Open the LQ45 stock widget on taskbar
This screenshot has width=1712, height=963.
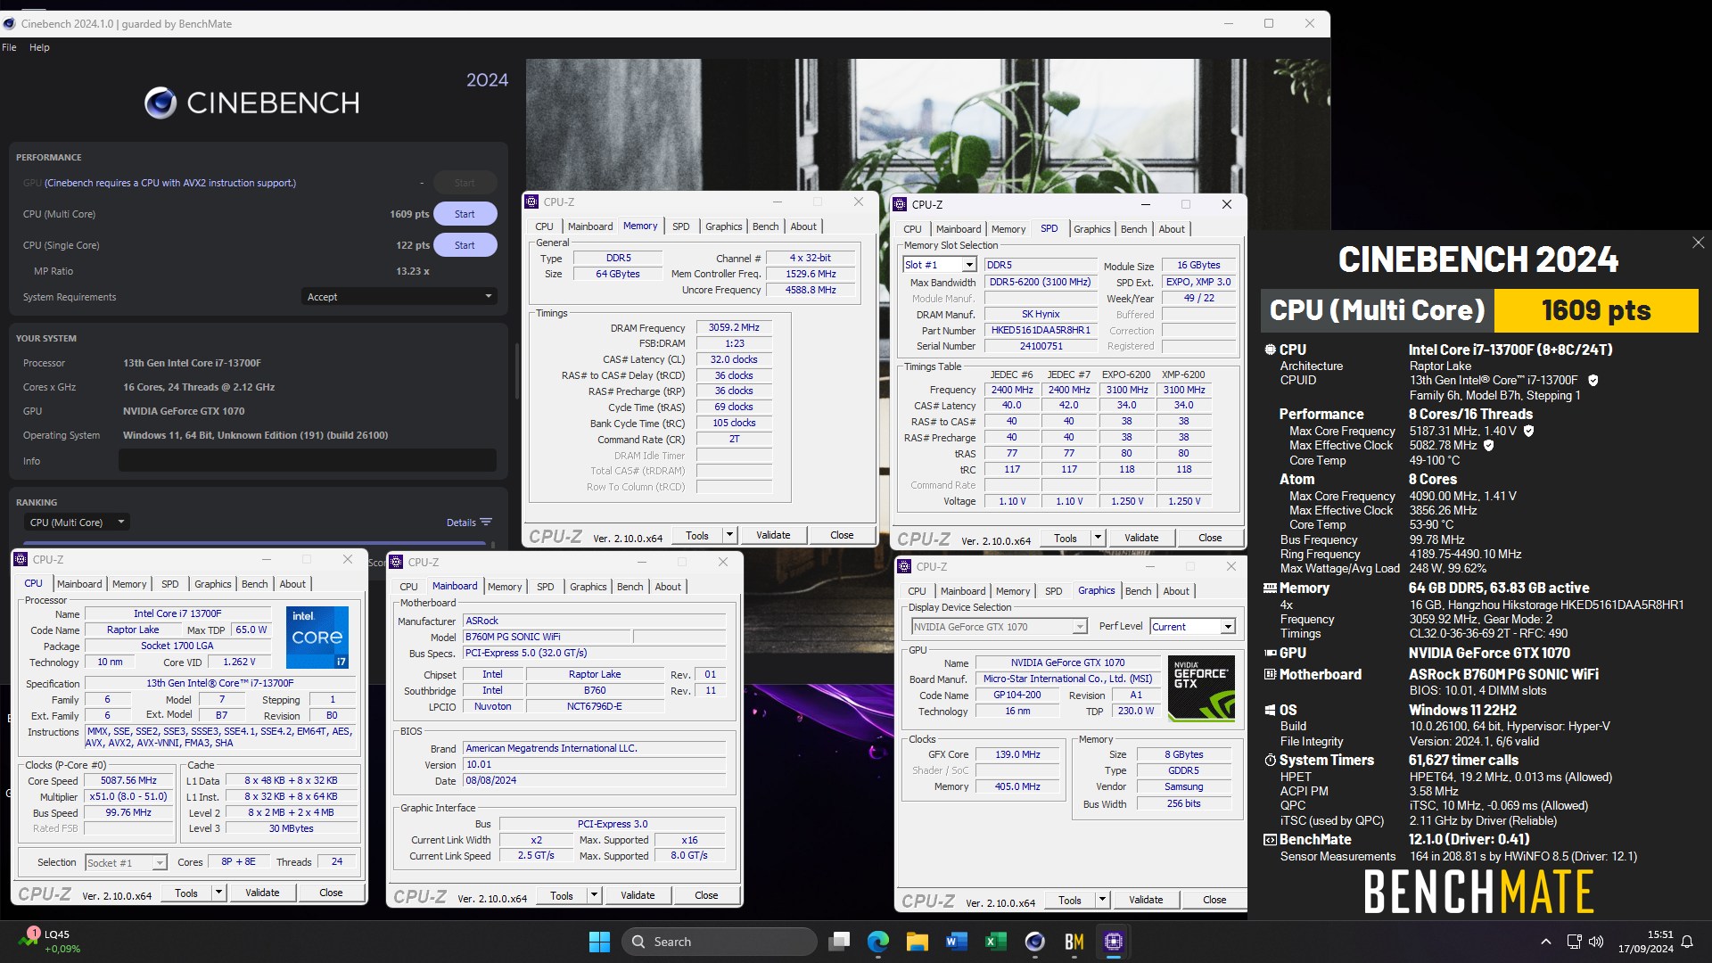pyautogui.click(x=50, y=942)
